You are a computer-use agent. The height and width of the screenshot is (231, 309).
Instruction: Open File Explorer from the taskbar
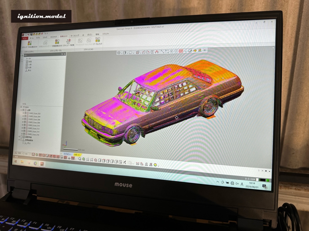(x=22, y=162)
